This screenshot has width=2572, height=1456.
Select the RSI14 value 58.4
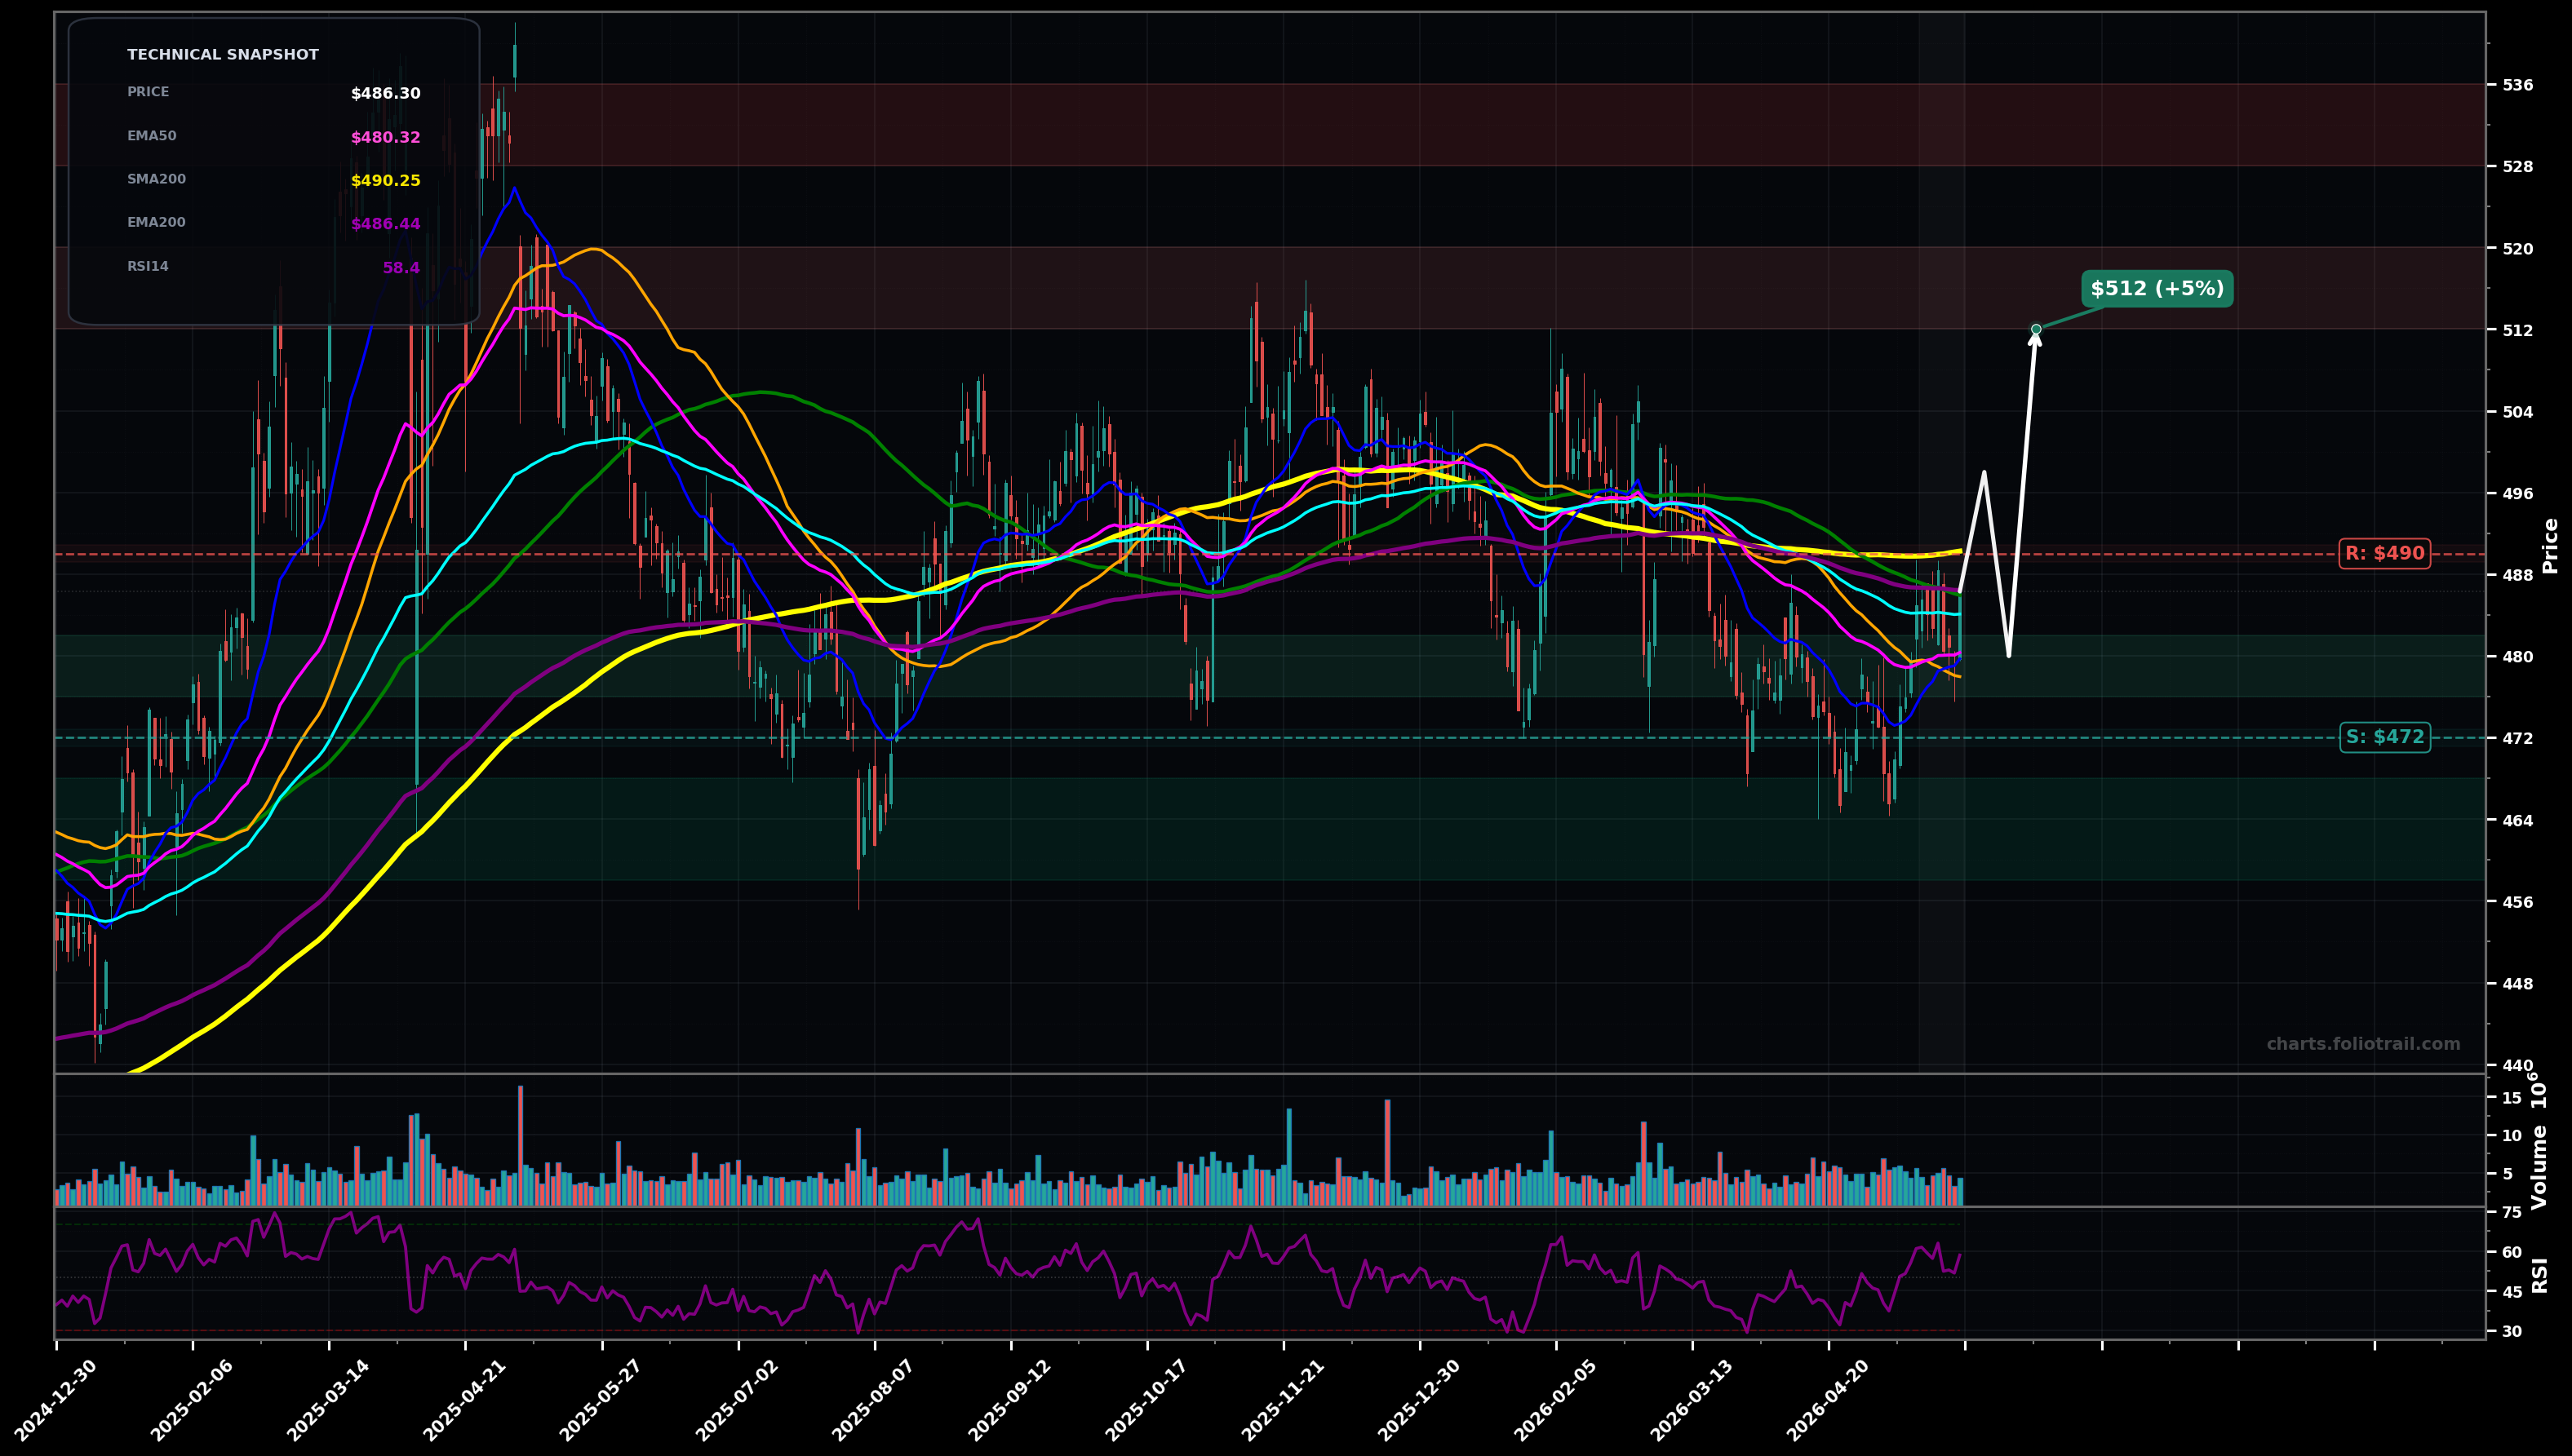click(x=401, y=268)
